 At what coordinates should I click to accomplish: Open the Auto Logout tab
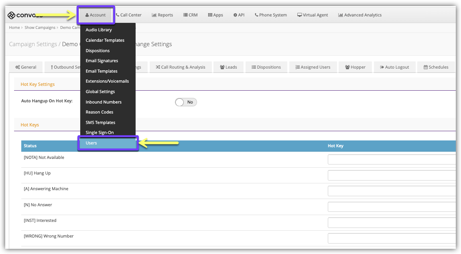point(394,67)
